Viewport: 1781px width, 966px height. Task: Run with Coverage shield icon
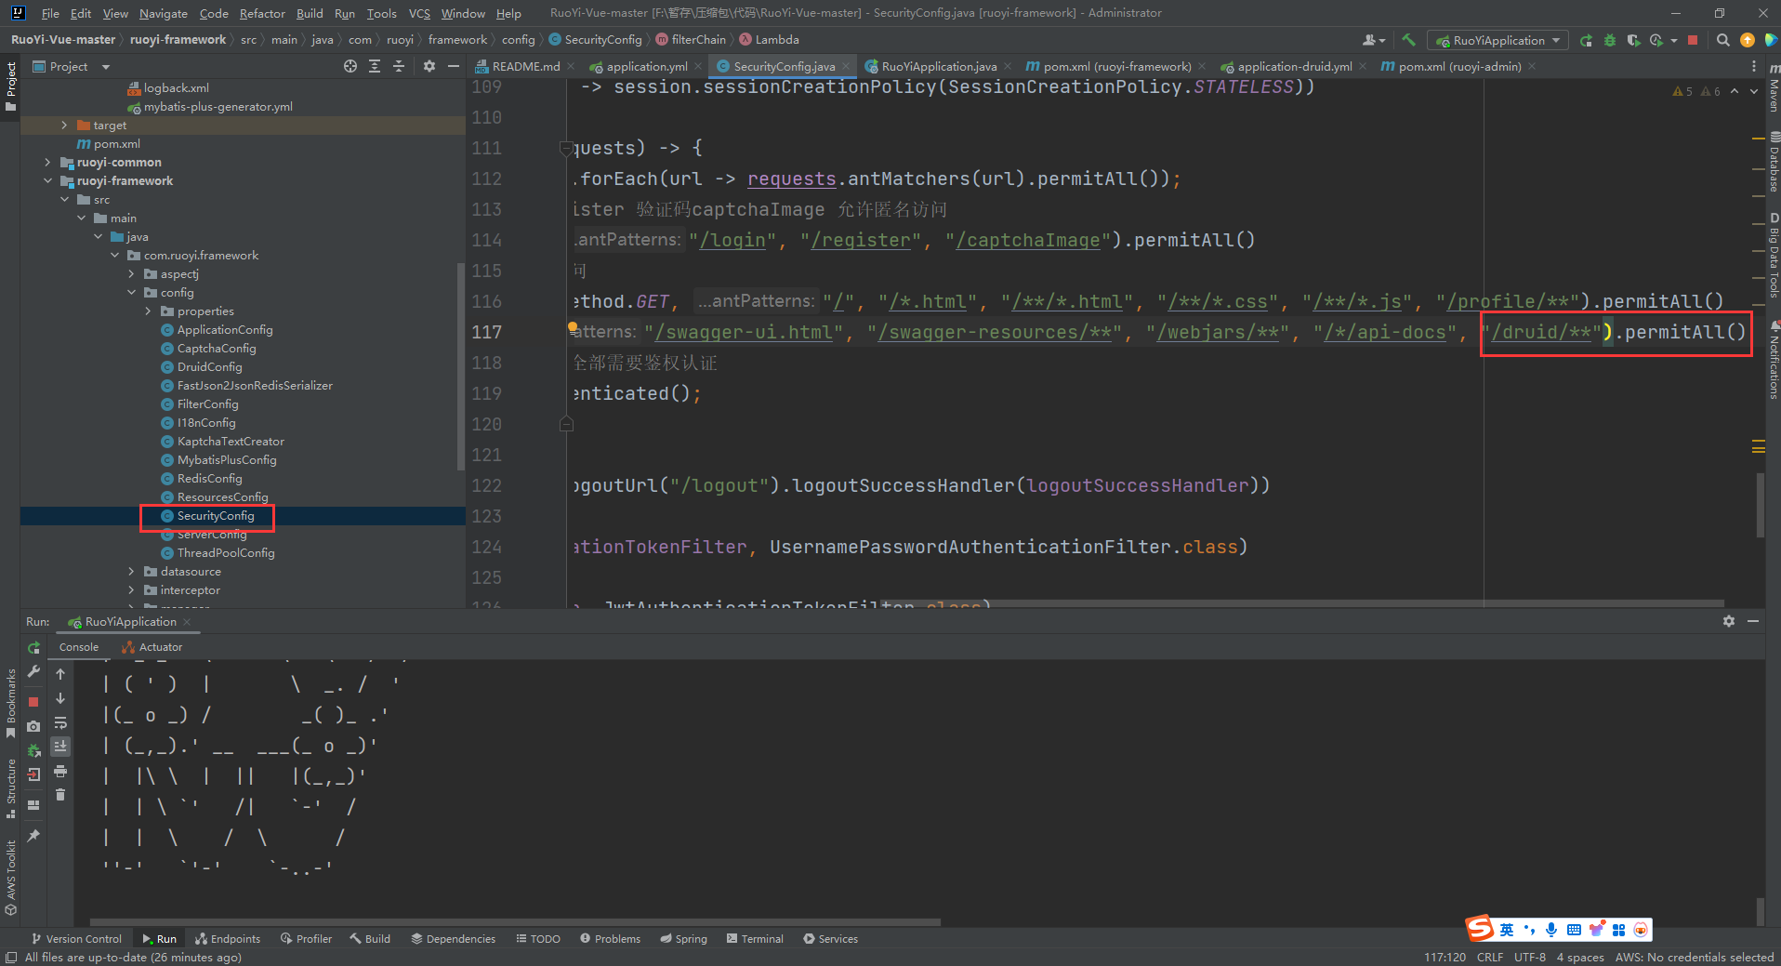click(1633, 40)
